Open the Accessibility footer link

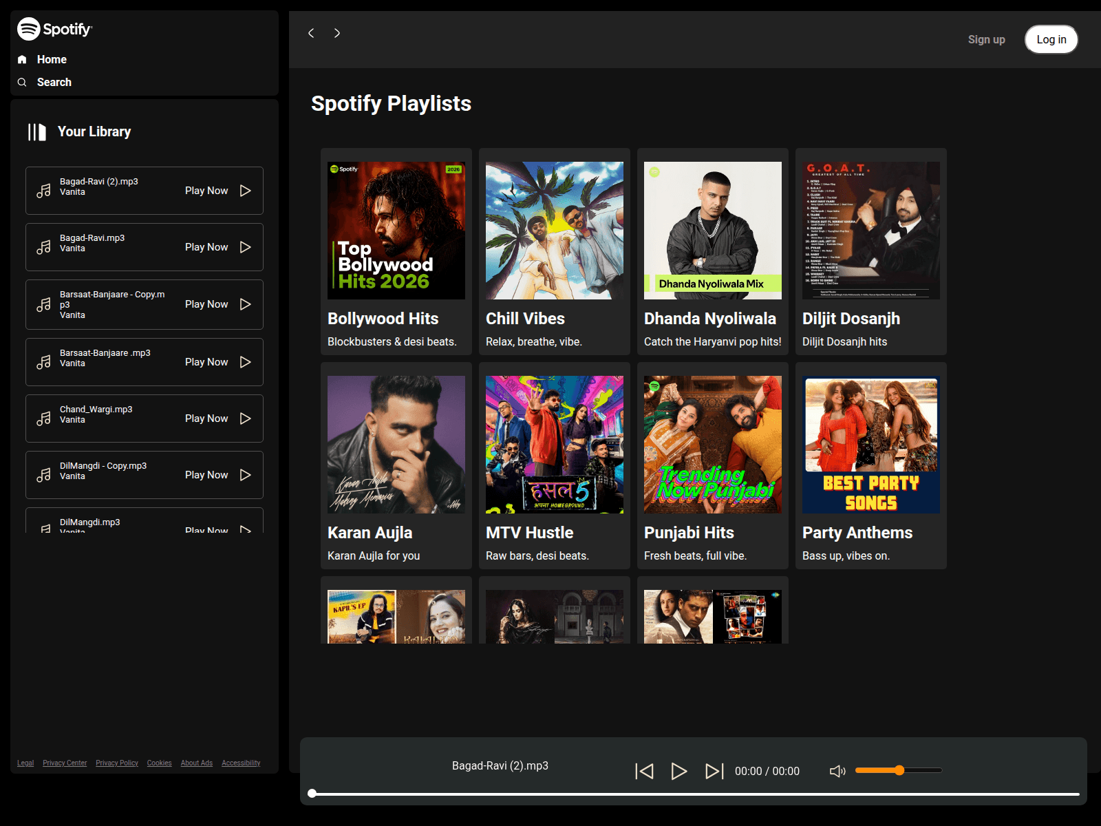(241, 763)
